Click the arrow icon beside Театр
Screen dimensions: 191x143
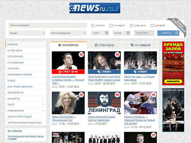(x=43, y=105)
